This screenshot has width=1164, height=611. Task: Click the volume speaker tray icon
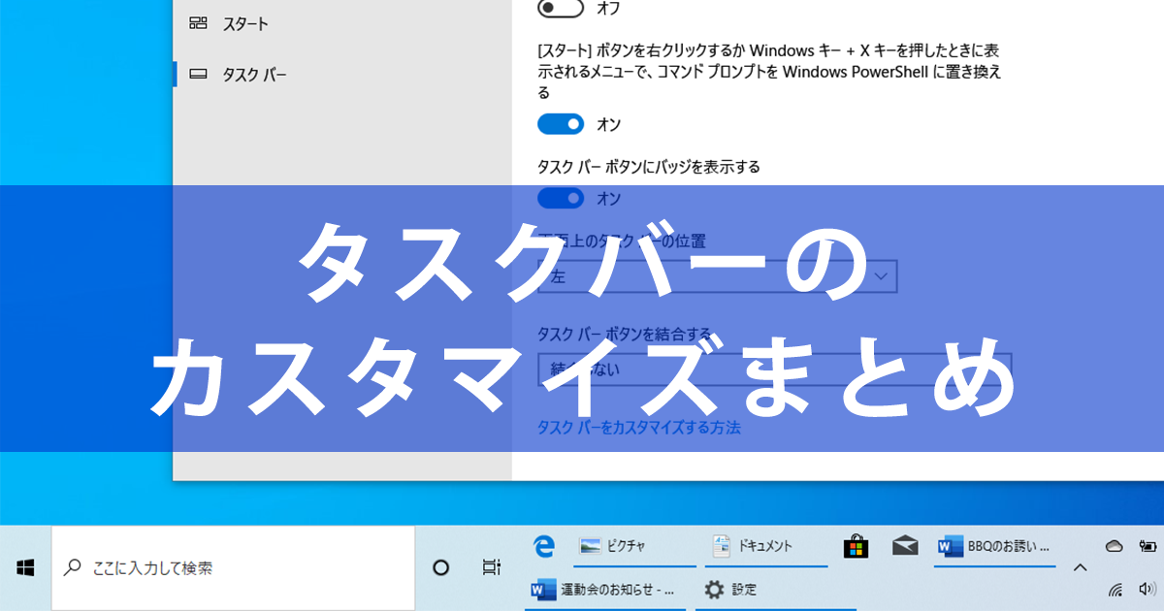tap(1148, 590)
